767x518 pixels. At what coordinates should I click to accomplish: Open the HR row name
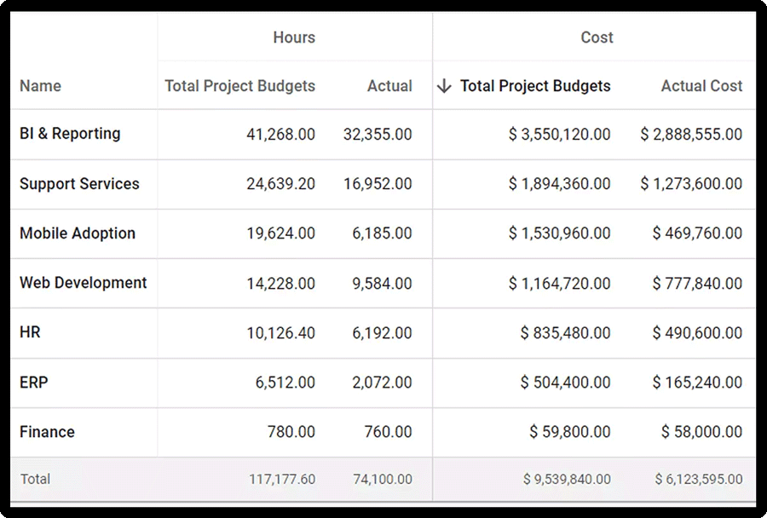30,332
